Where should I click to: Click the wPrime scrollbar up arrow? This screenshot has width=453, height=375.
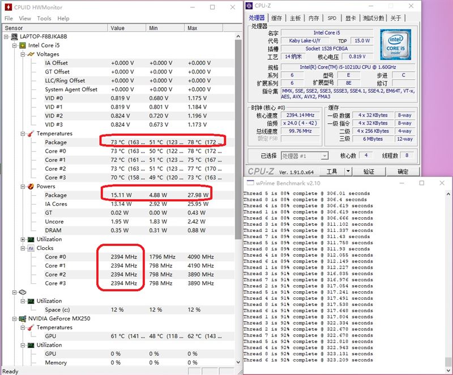(x=448, y=194)
